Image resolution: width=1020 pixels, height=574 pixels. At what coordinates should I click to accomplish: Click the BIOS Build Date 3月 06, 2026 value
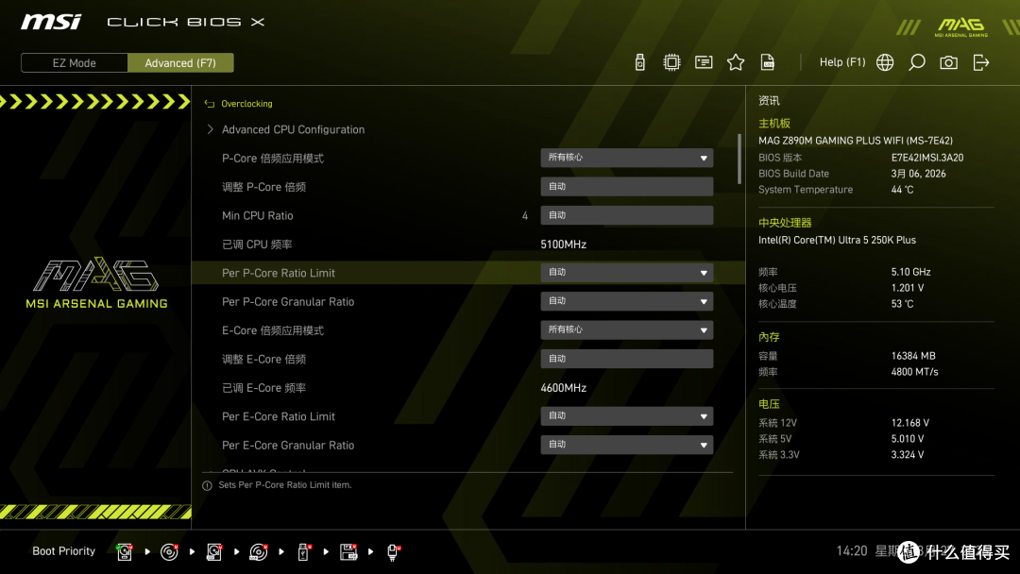point(919,174)
